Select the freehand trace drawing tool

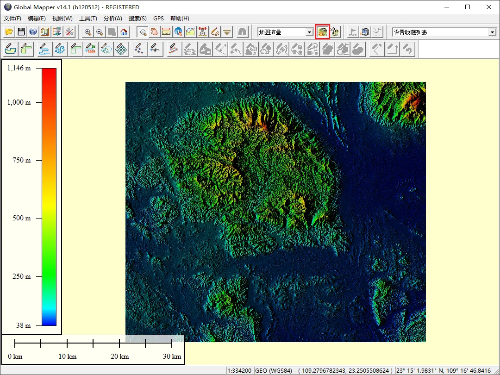60,50
